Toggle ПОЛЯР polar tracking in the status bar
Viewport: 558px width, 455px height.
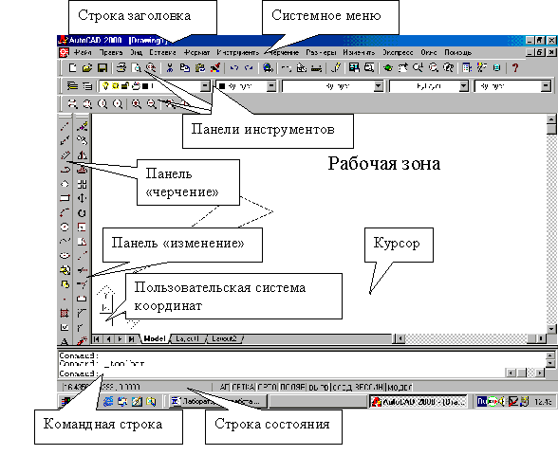(x=292, y=387)
